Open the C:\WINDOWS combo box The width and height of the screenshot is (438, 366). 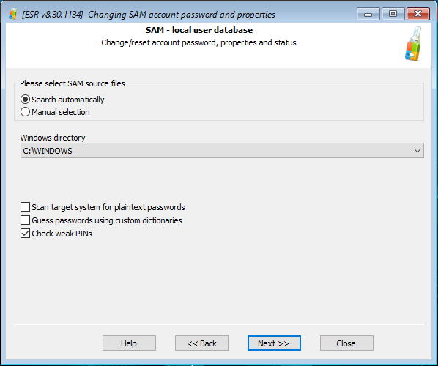pyautogui.click(x=222, y=151)
